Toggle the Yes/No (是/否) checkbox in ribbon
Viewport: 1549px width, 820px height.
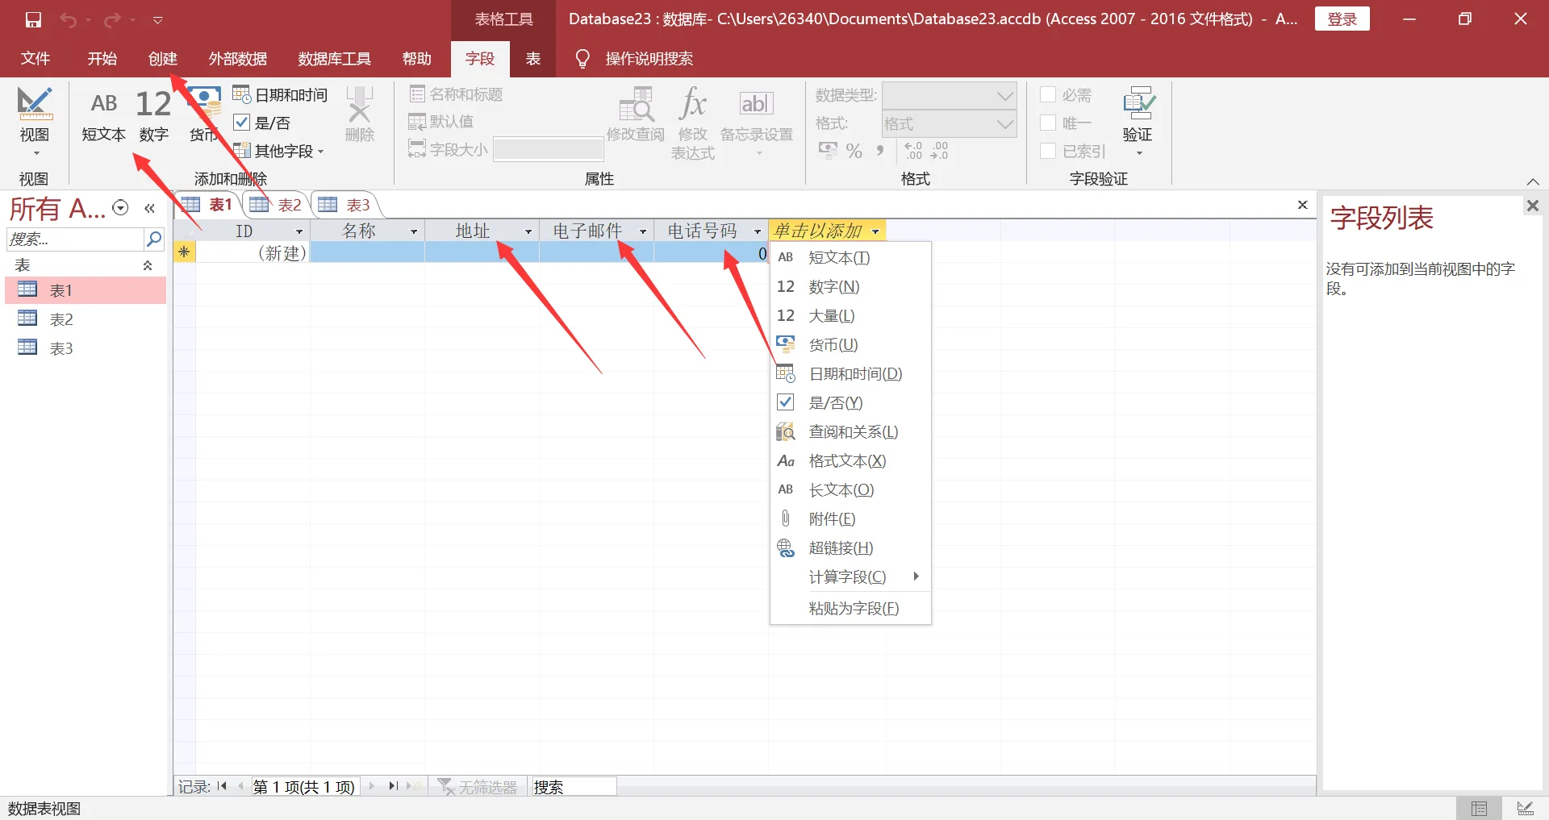(241, 123)
